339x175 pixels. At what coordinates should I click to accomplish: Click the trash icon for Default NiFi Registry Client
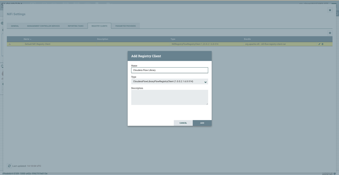[x=323, y=44]
